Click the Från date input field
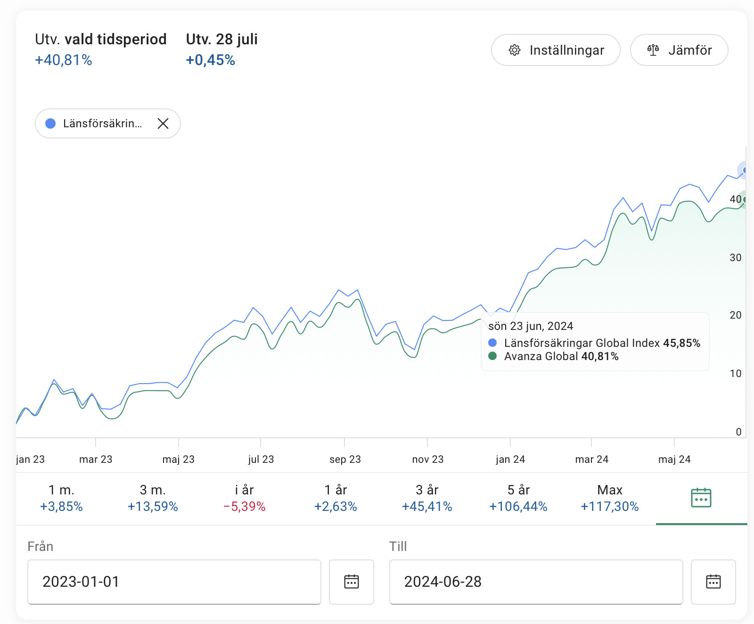The image size is (754, 624). [x=174, y=582]
